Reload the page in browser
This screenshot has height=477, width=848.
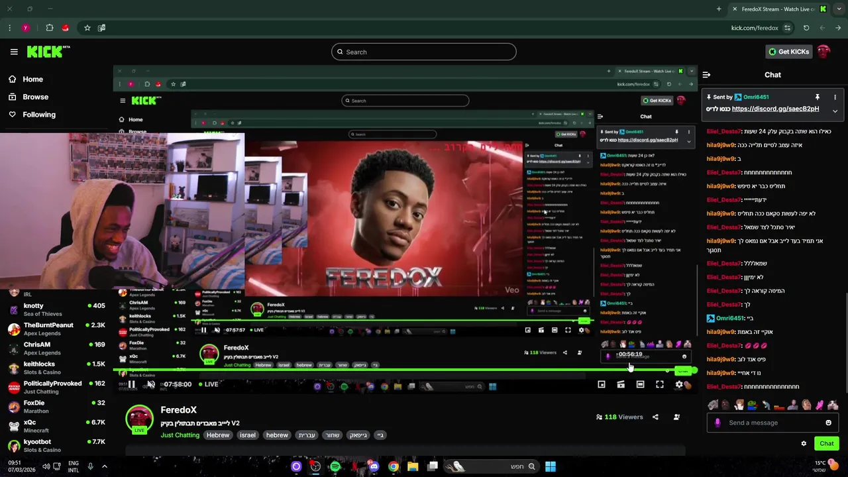806,28
